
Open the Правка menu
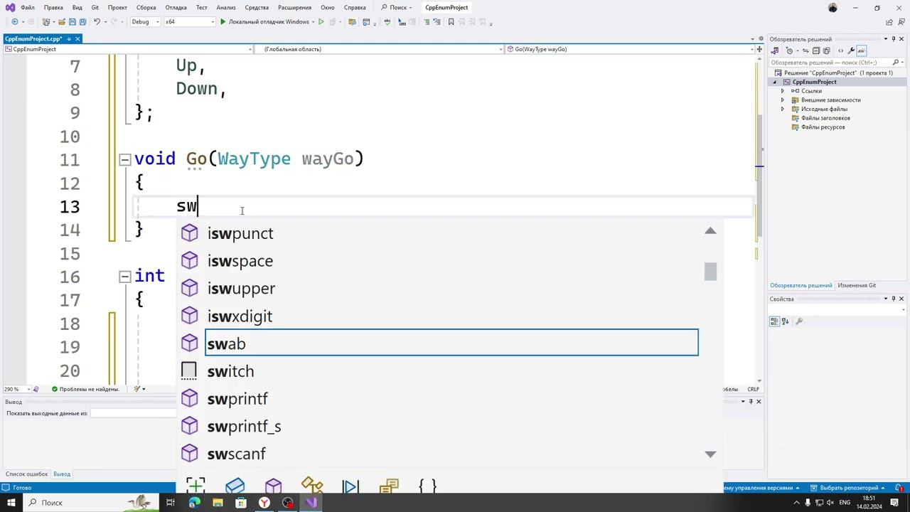pos(53,8)
